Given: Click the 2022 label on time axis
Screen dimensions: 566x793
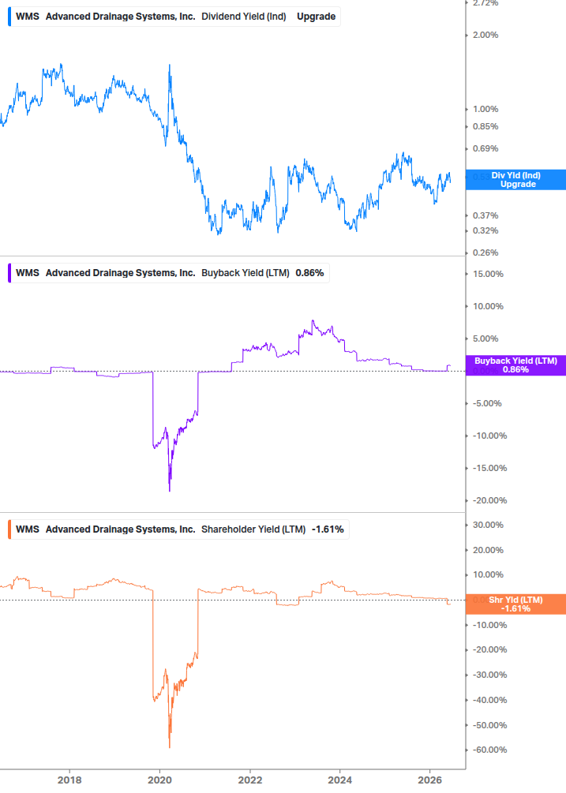Looking at the screenshot, I should coord(250,780).
